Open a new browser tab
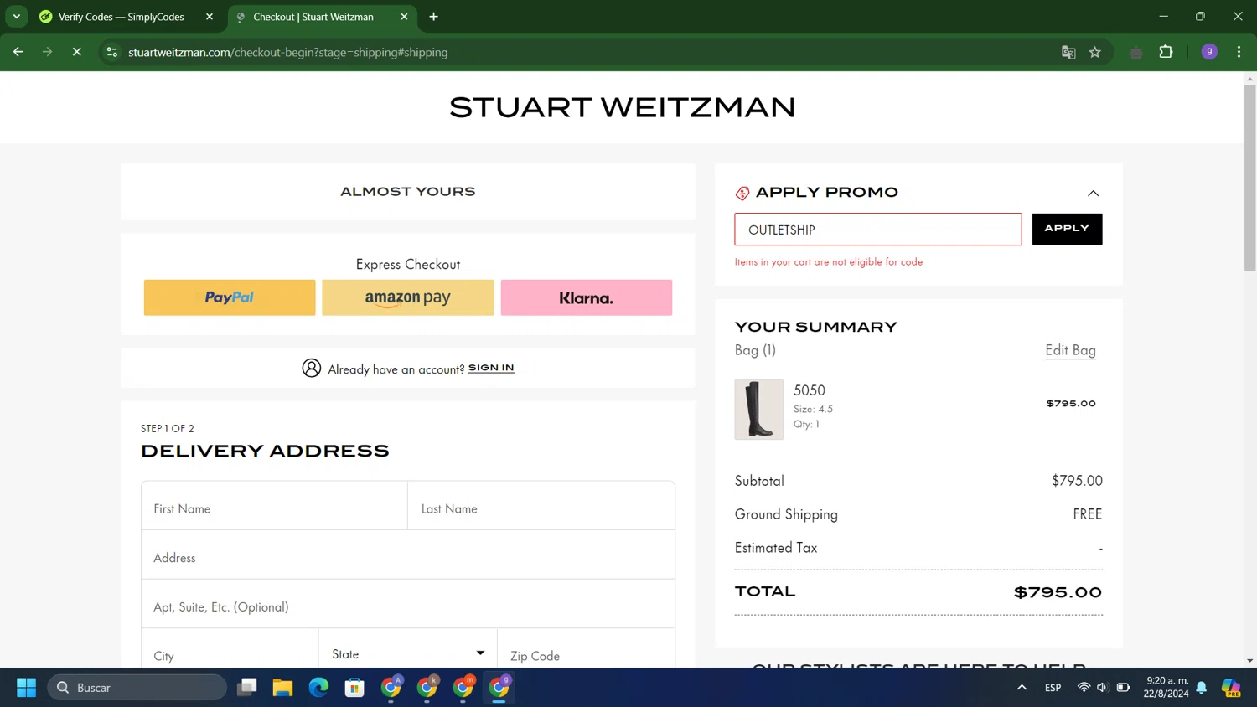The height and width of the screenshot is (707, 1257). (433, 17)
